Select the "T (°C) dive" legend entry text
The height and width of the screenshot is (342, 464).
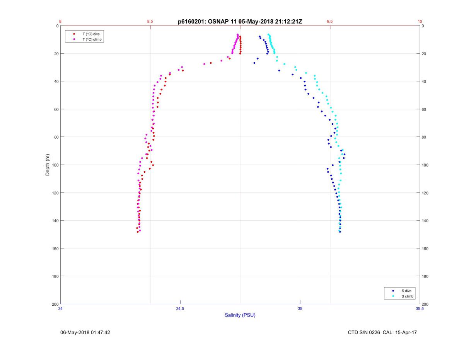tap(91, 34)
